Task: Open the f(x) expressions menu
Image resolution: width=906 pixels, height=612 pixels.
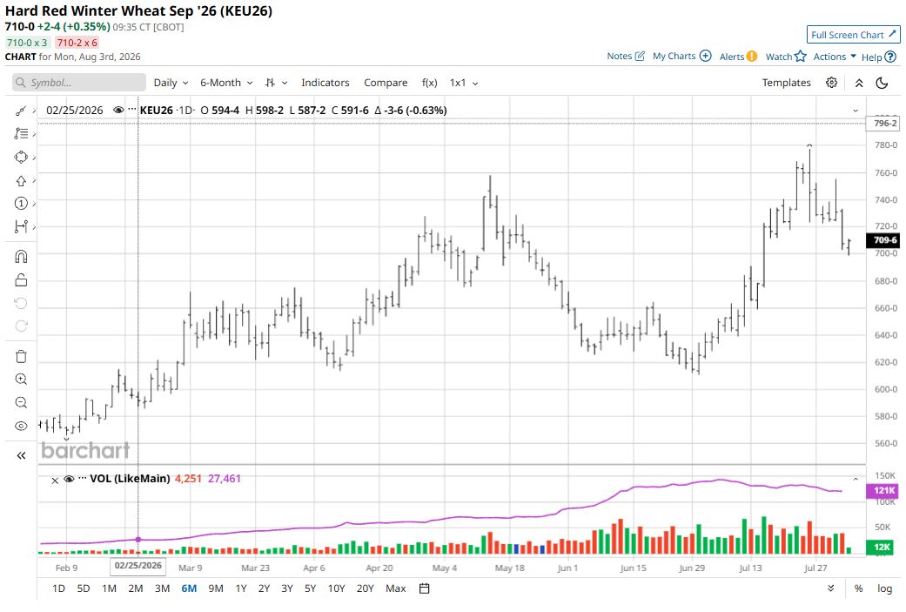Action: click(429, 83)
